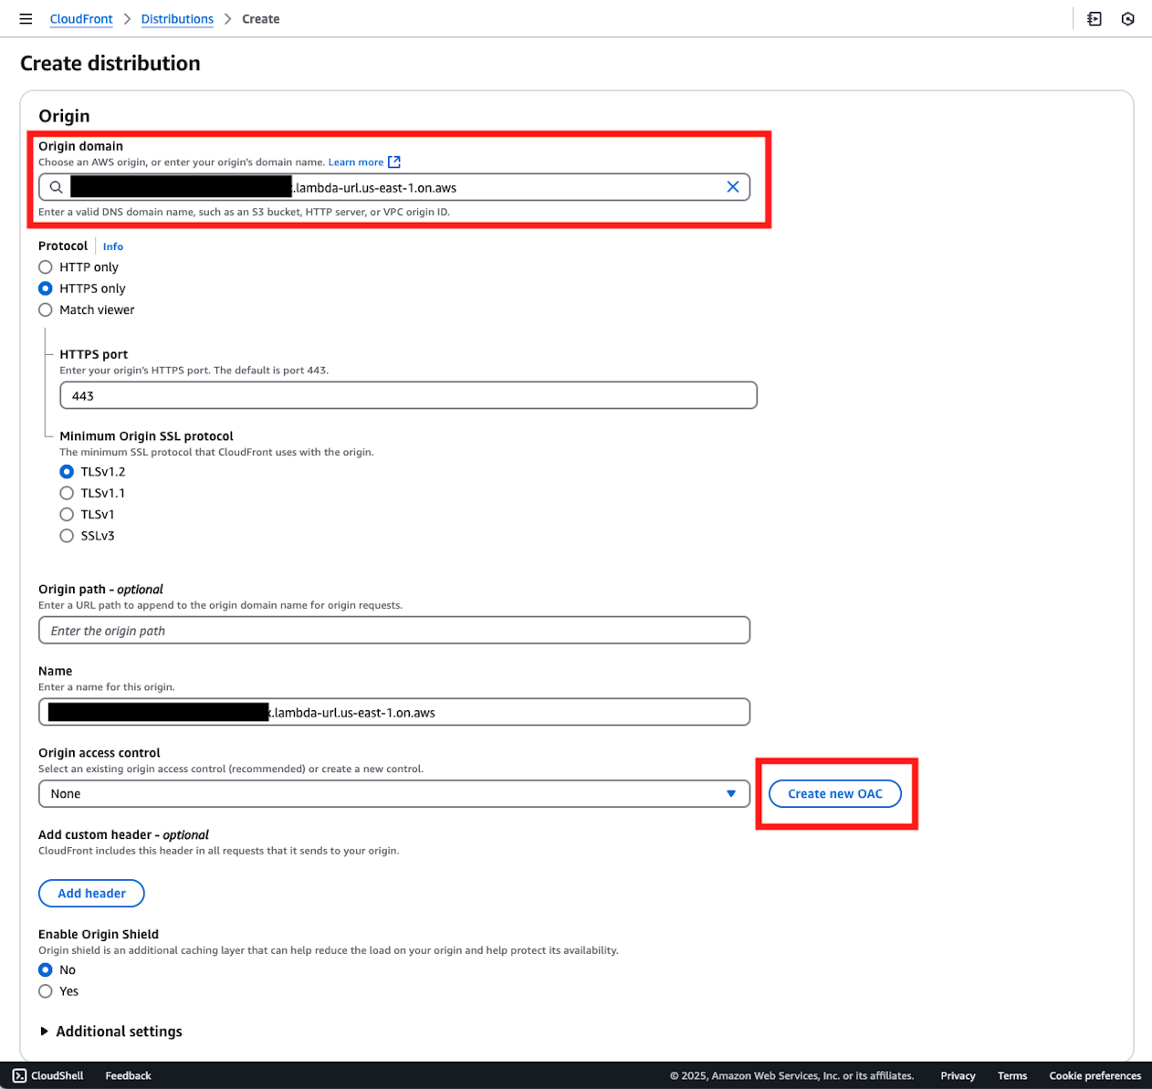1152x1089 pixels.
Task: Open the Learn more link
Action: click(x=356, y=162)
